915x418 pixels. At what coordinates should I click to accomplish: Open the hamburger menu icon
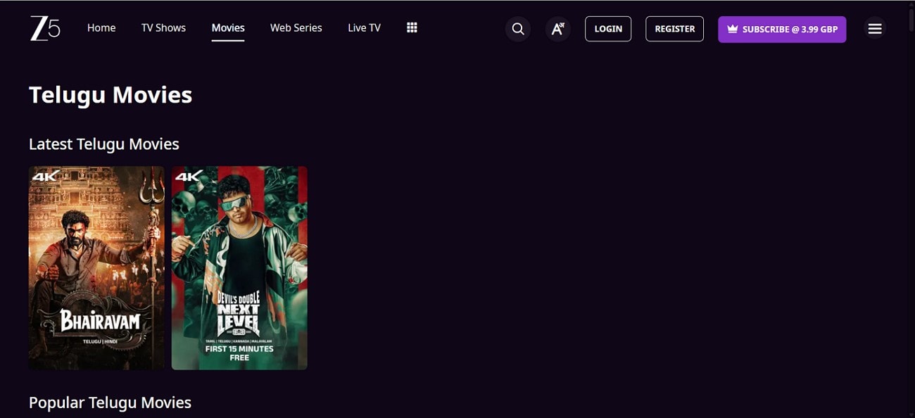[x=874, y=28]
